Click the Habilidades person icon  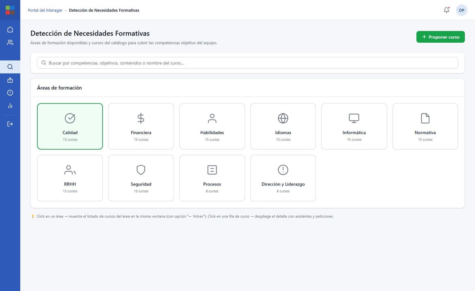pos(212,118)
